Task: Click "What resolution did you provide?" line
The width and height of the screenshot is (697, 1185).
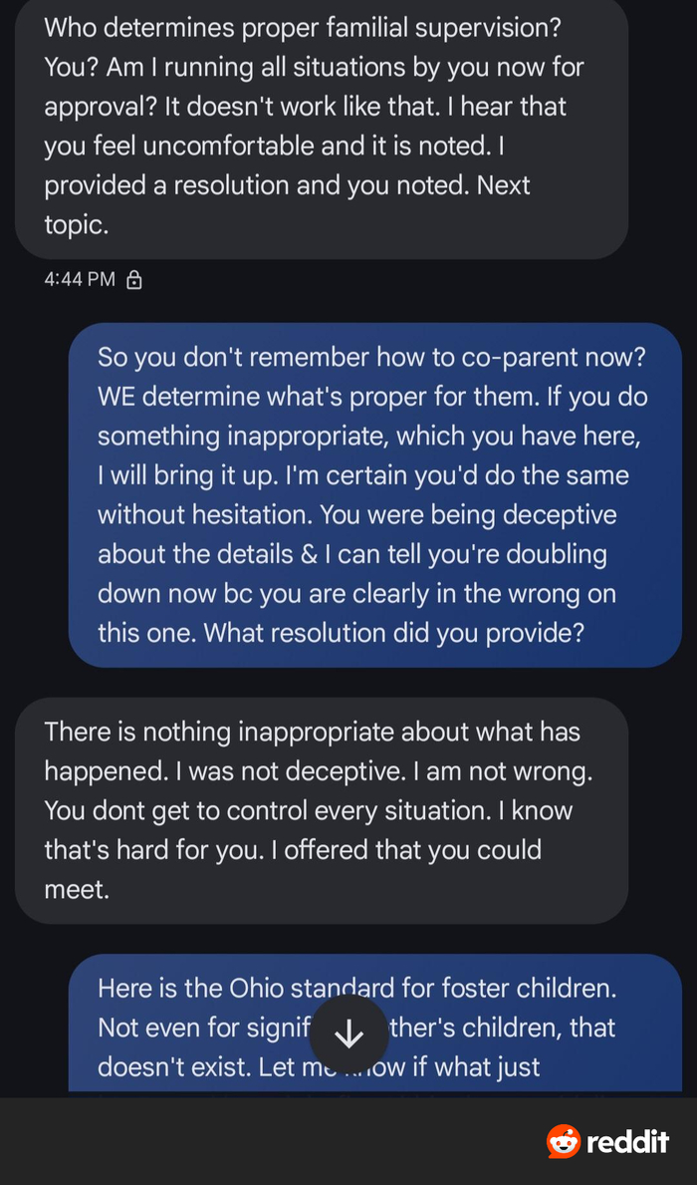Action: tap(341, 634)
